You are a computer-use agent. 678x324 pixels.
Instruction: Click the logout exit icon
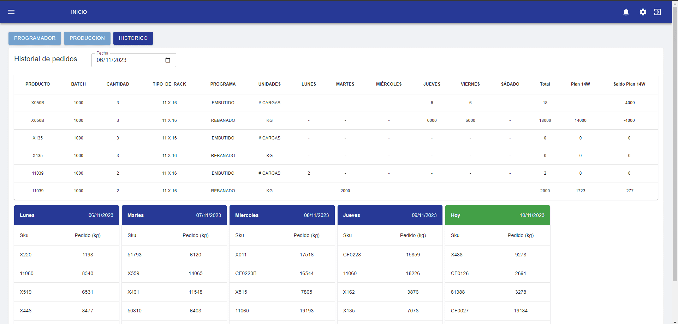point(658,12)
